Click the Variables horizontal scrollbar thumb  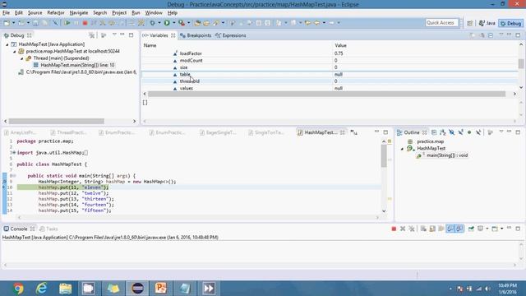click(327, 94)
